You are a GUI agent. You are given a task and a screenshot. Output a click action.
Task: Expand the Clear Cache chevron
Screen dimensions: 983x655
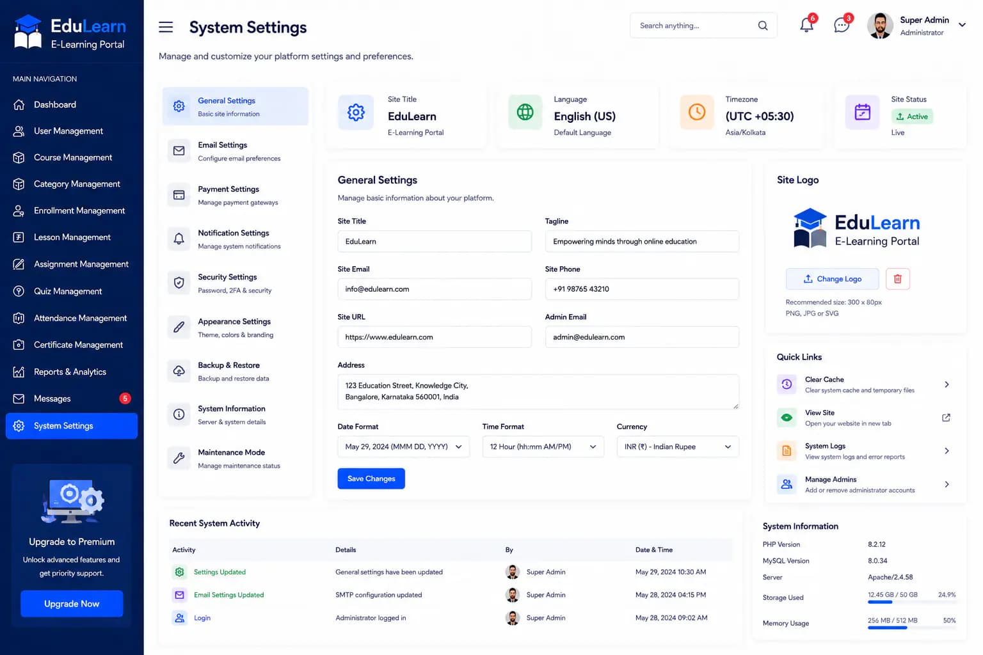click(947, 384)
